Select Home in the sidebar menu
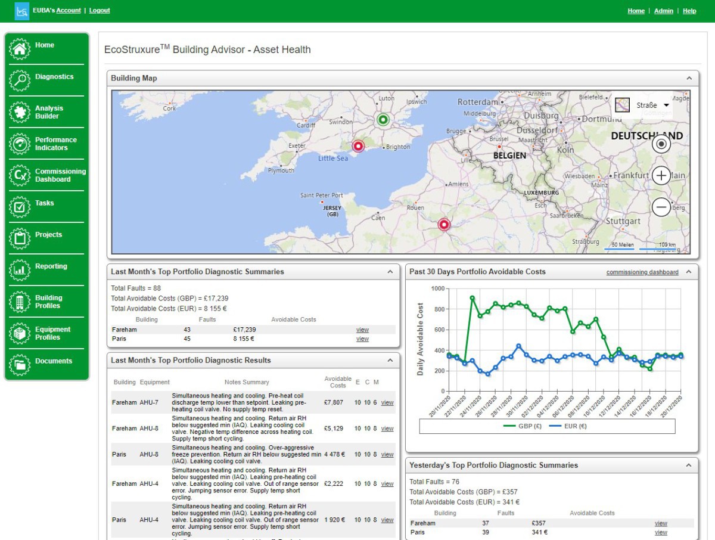The width and height of the screenshot is (715, 540). click(45, 45)
